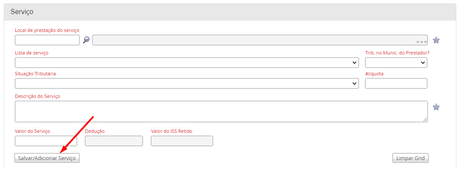This screenshot has height=169, width=458.
Task: Click the resize grip of the description textarea
Action: tap(425, 119)
